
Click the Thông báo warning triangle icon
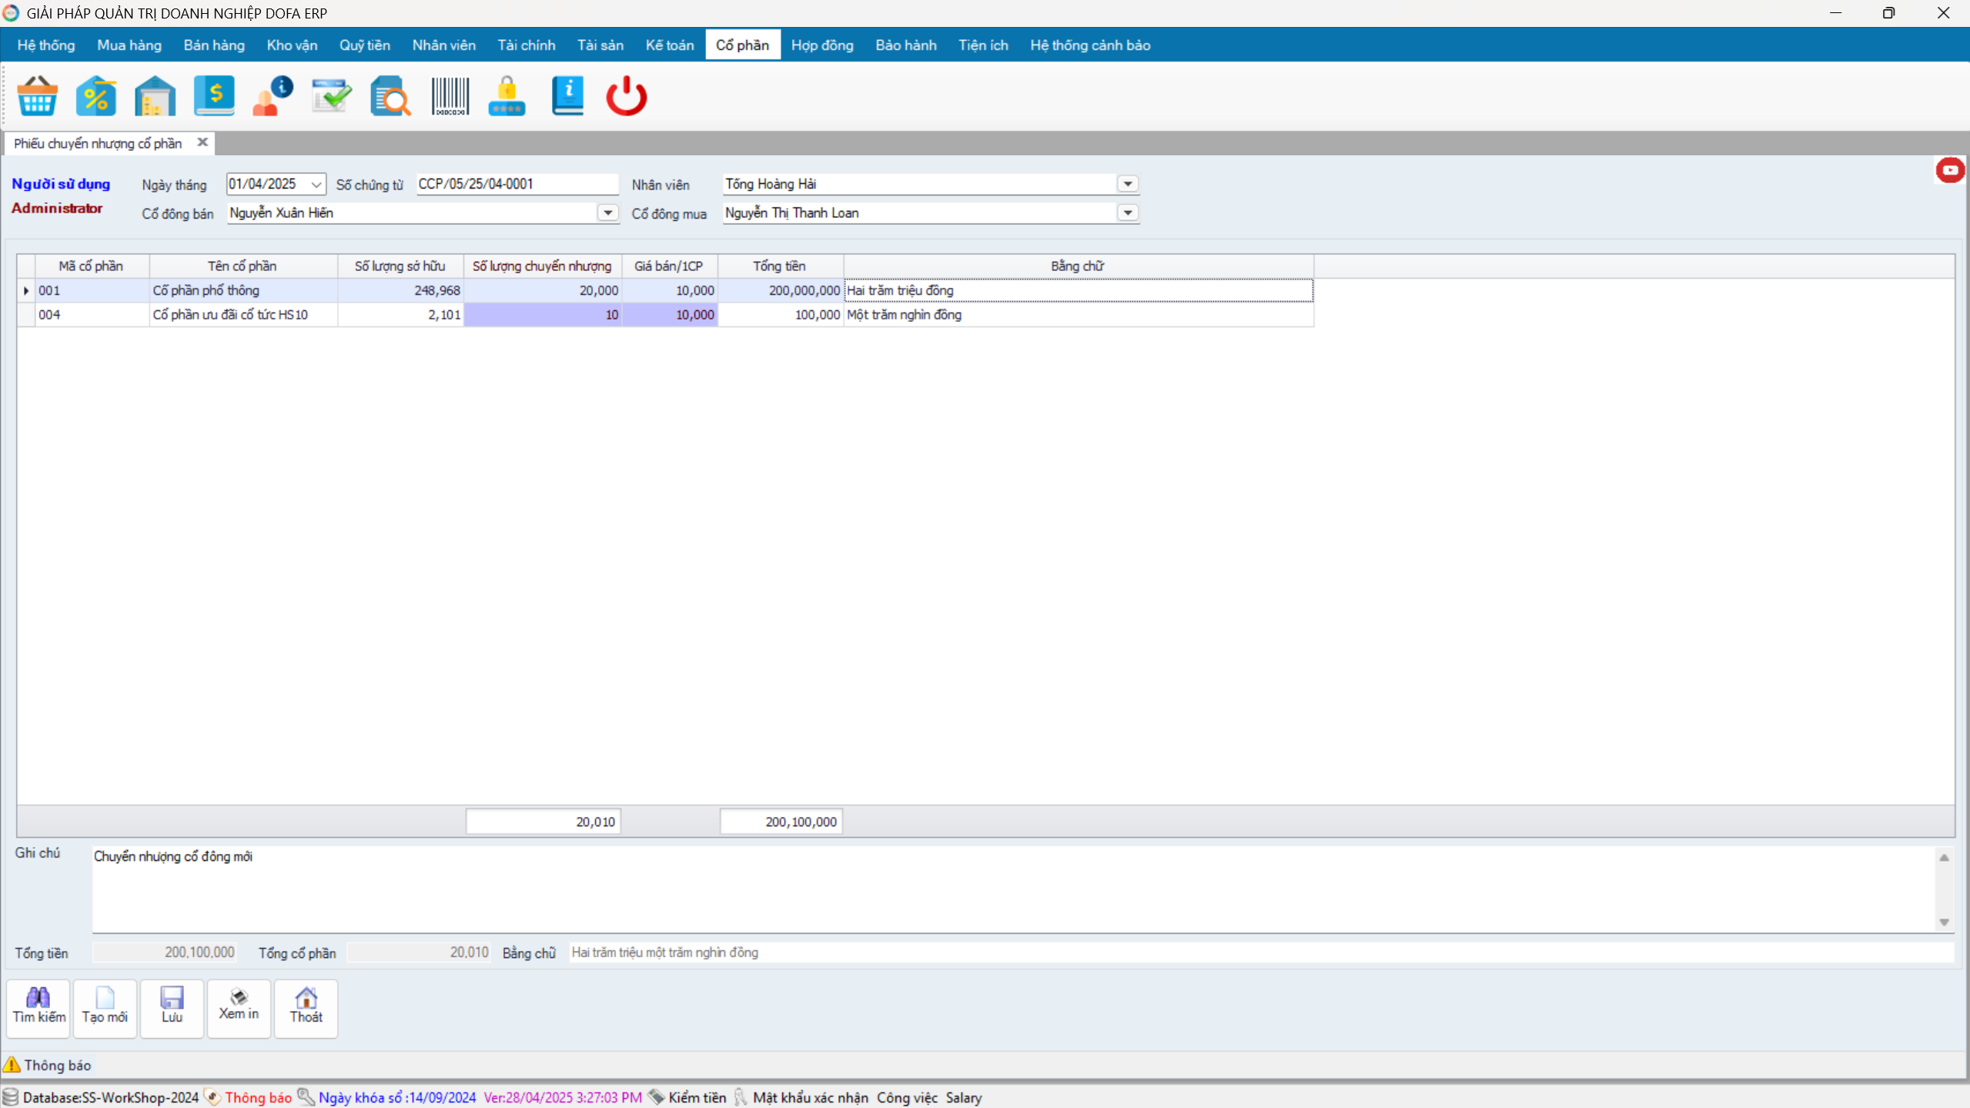point(12,1065)
